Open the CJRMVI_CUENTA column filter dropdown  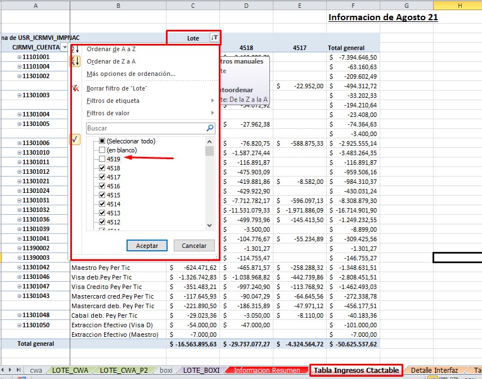64,48
